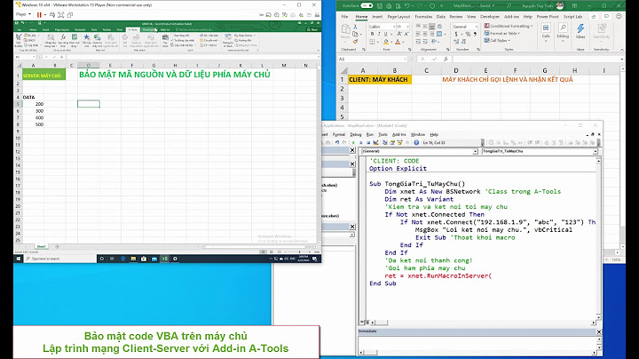The image size is (639, 359).
Task: Open the Script Lab tab
Action: 573,17
